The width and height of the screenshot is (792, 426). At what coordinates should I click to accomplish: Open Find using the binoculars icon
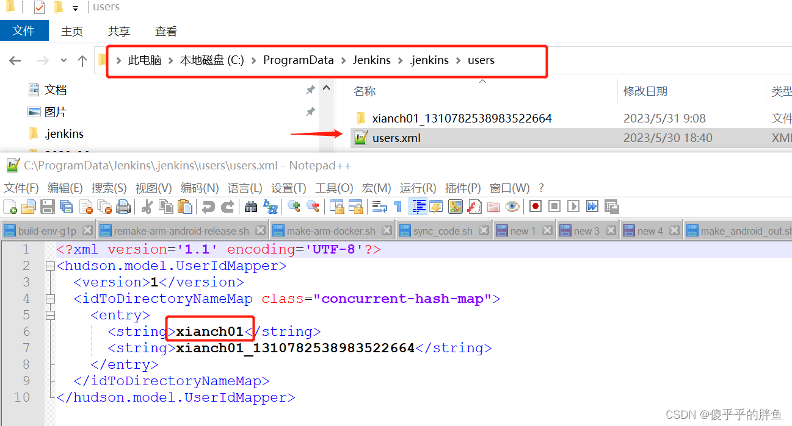tap(251, 207)
